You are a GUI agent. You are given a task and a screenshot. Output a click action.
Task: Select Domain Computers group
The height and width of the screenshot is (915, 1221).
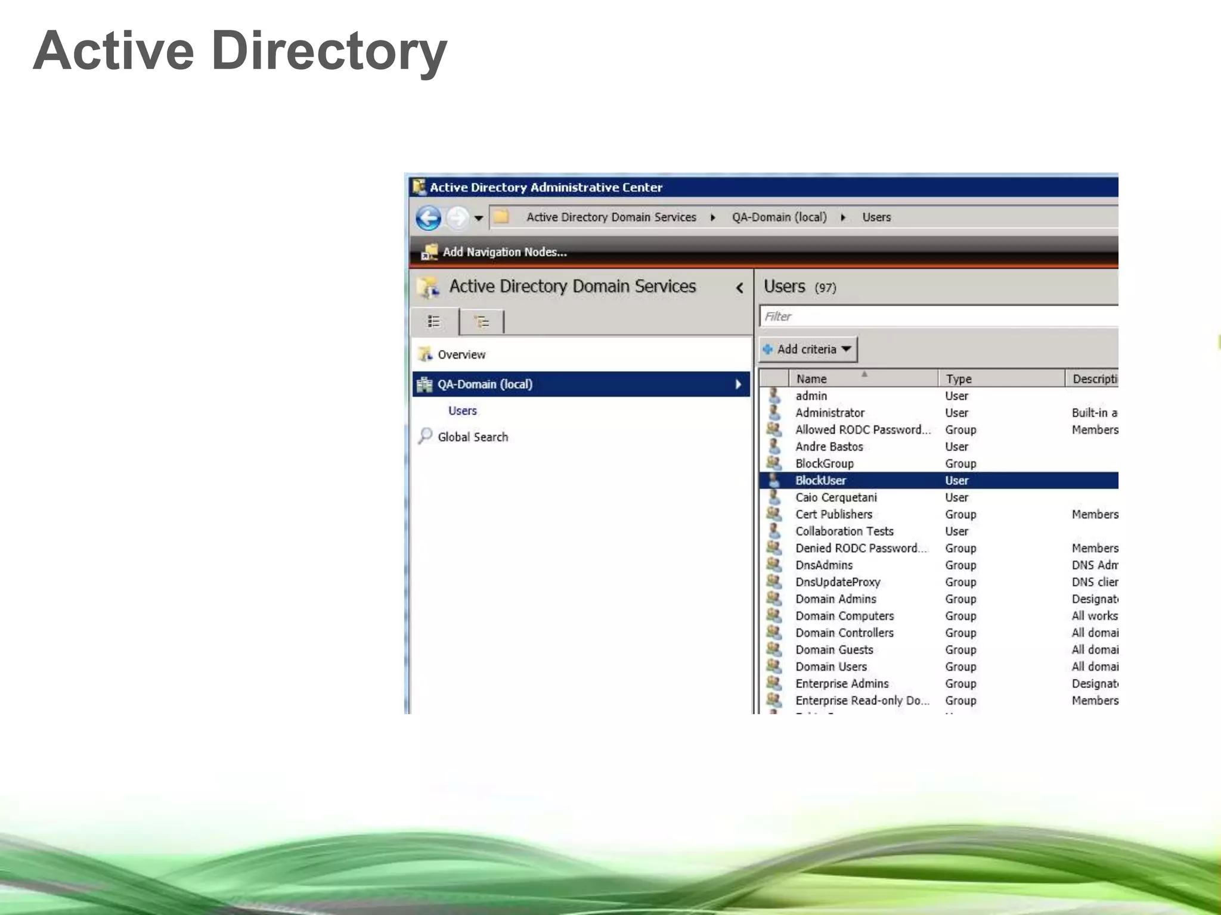pos(939,616)
